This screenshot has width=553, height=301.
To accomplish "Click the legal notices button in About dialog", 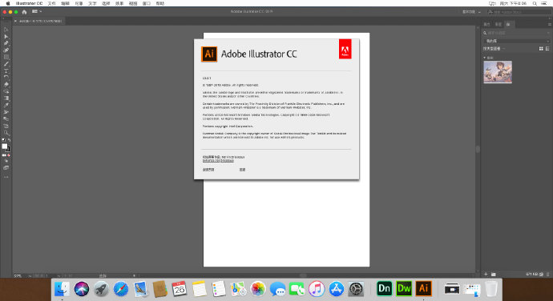I will (208, 170).
